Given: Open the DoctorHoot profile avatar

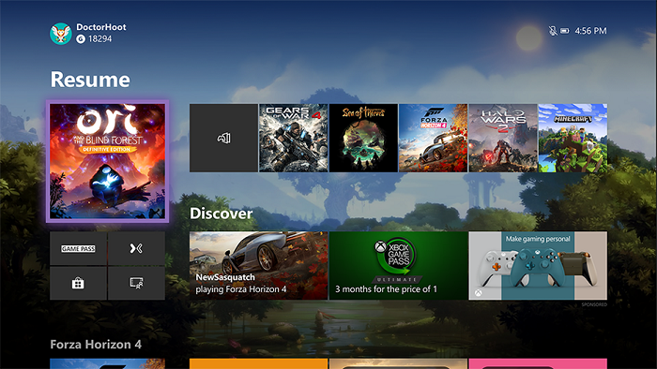Looking at the screenshot, I should pos(61,34).
